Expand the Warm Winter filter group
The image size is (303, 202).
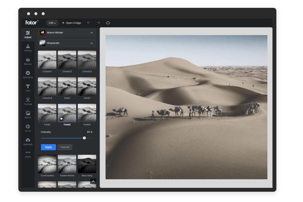67,33
